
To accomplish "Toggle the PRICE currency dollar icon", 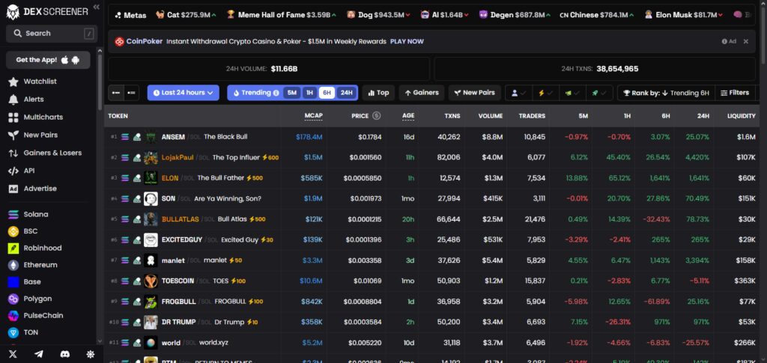I will coord(376,116).
